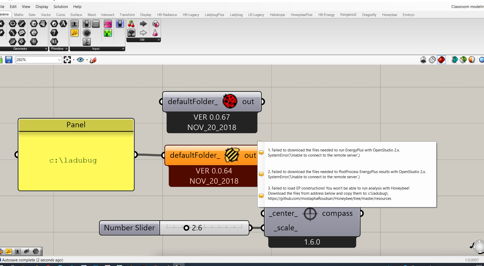The width and height of the screenshot is (484, 266).
Task: Expand the Input panel group
Action: 123,49
